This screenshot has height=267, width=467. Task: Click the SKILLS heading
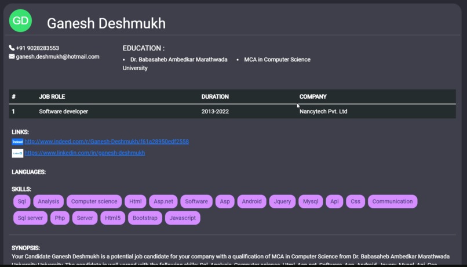click(21, 189)
